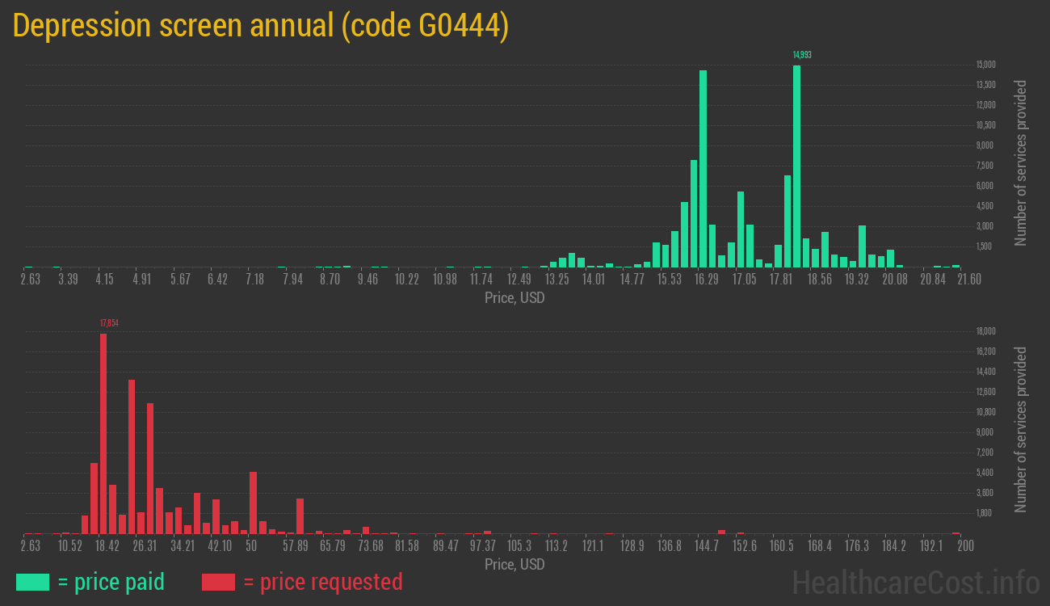
Task: Click the 'price requested' legend label
Action: coord(322,582)
